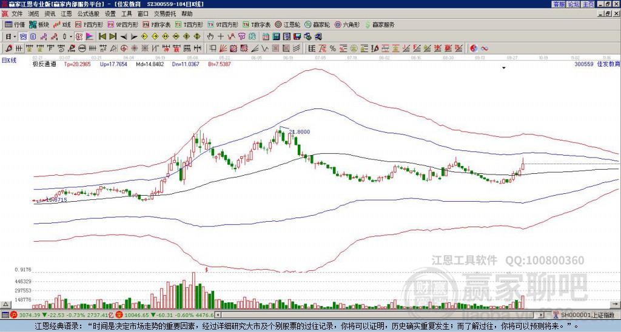Click the app logo beside 文件 menu

5,14
